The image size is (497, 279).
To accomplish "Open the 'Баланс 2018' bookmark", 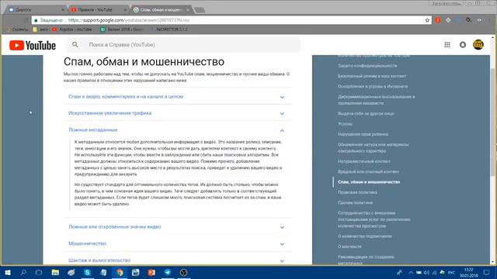I will tap(122, 29).
